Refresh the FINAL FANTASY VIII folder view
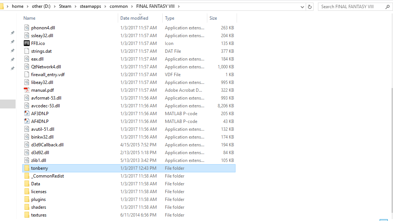The width and height of the screenshot is (393, 221). click(310, 7)
